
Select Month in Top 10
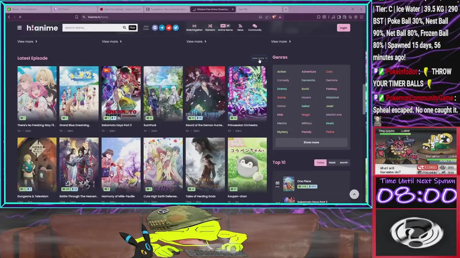pos(344,162)
